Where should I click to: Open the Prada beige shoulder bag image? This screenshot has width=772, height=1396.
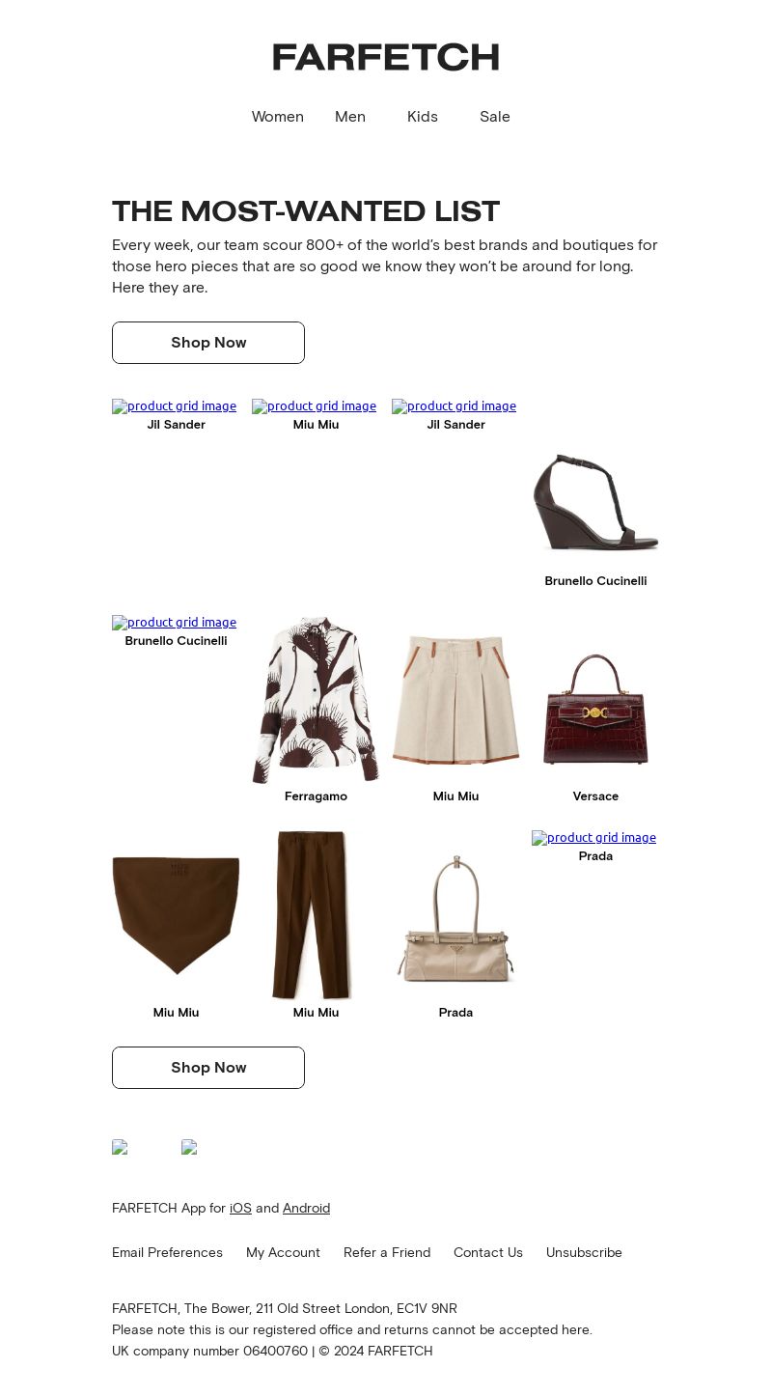(455, 918)
